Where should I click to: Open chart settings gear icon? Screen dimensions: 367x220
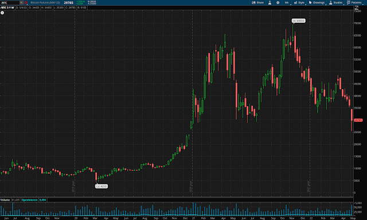[278, 2]
